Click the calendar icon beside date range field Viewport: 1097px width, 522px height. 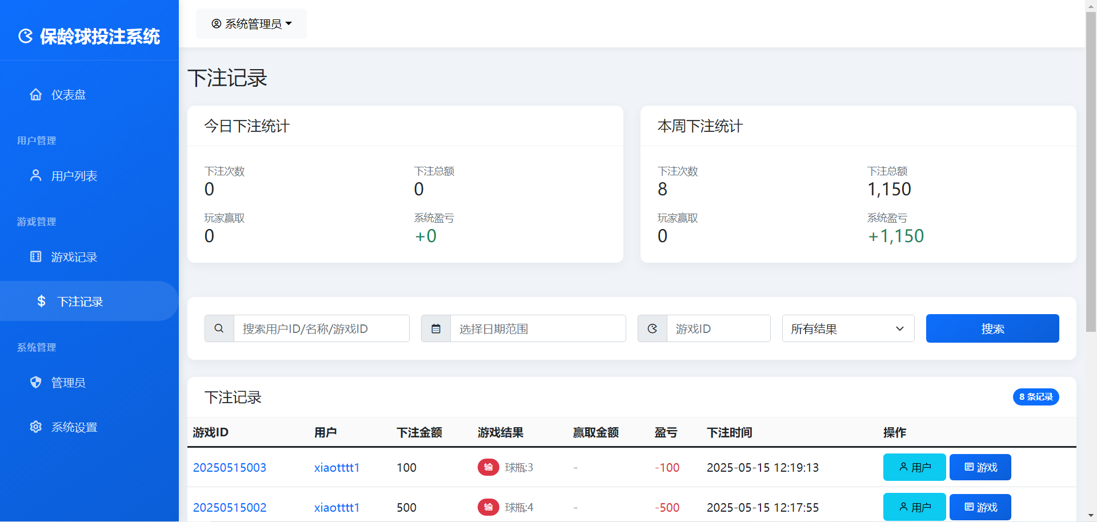pos(435,328)
